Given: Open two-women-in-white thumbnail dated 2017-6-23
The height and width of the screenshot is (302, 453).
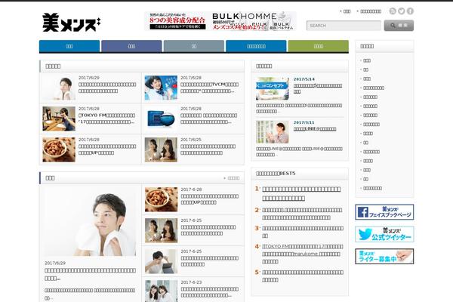Looking at the screenshot, I should (x=162, y=291).
